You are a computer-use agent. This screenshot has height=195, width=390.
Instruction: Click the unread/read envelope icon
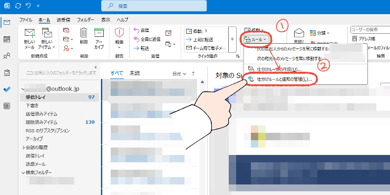pyautogui.click(x=299, y=33)
